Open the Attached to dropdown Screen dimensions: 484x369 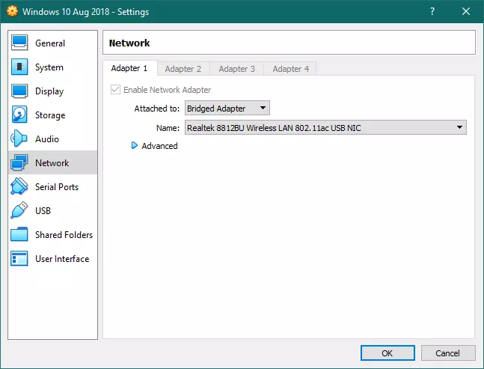[227, 109]
